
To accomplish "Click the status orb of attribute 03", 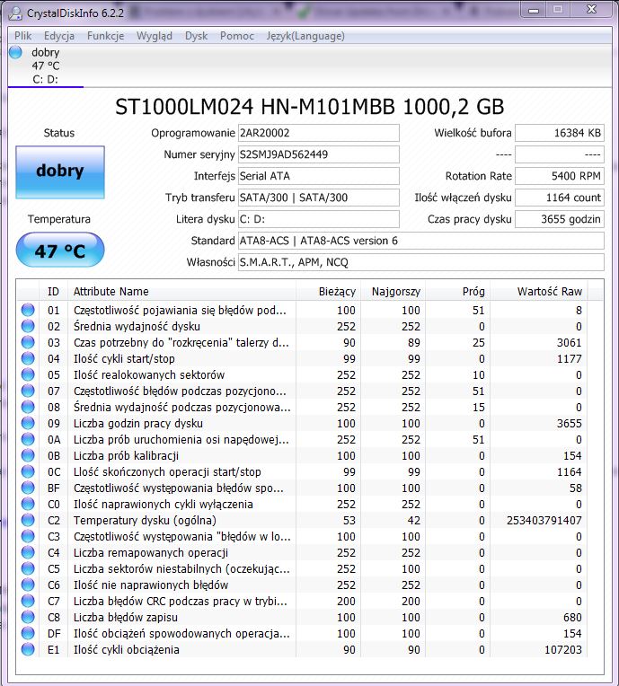I will 28,342.
